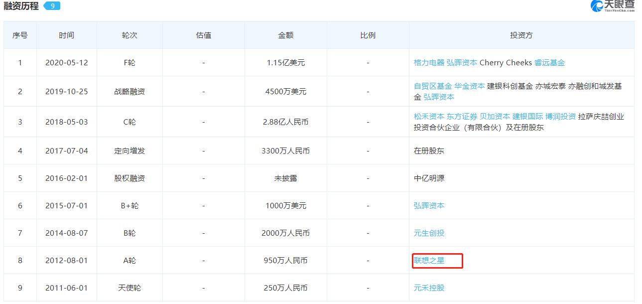This screenshot has width=642, height=304.
Task: Click the 轮次 column header
Action: click(129, 35)
